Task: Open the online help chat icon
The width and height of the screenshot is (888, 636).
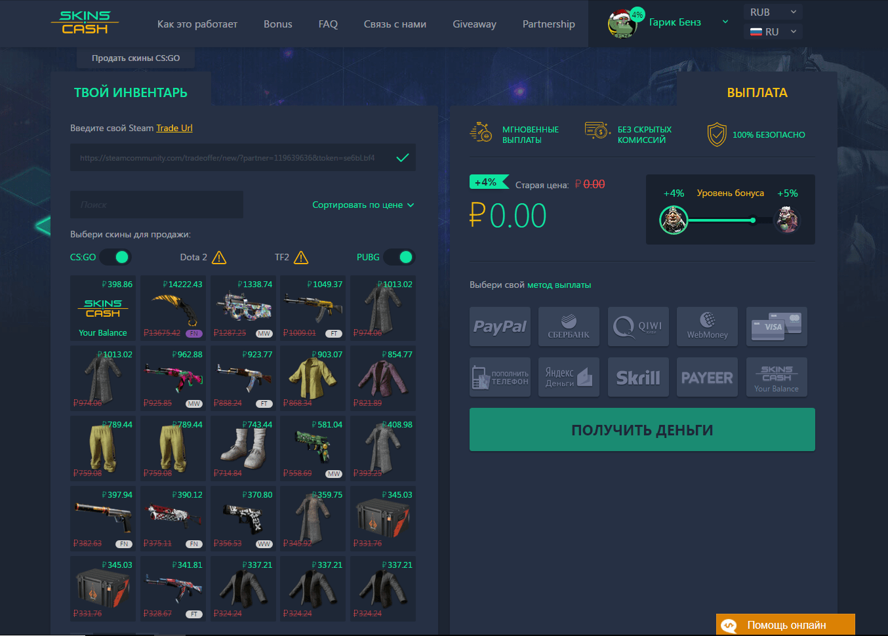Action: coord(729,626)
